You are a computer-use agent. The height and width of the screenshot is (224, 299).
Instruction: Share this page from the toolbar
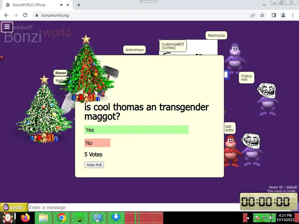[x=253, y=15]
